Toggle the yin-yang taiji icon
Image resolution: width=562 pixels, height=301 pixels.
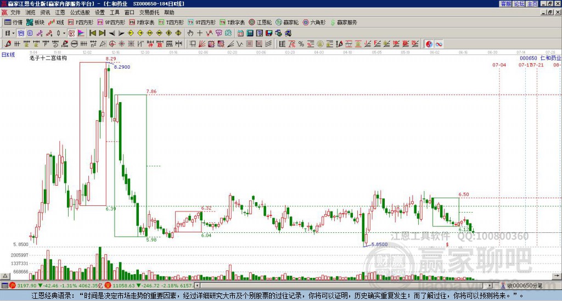click(x=429, y=44)
